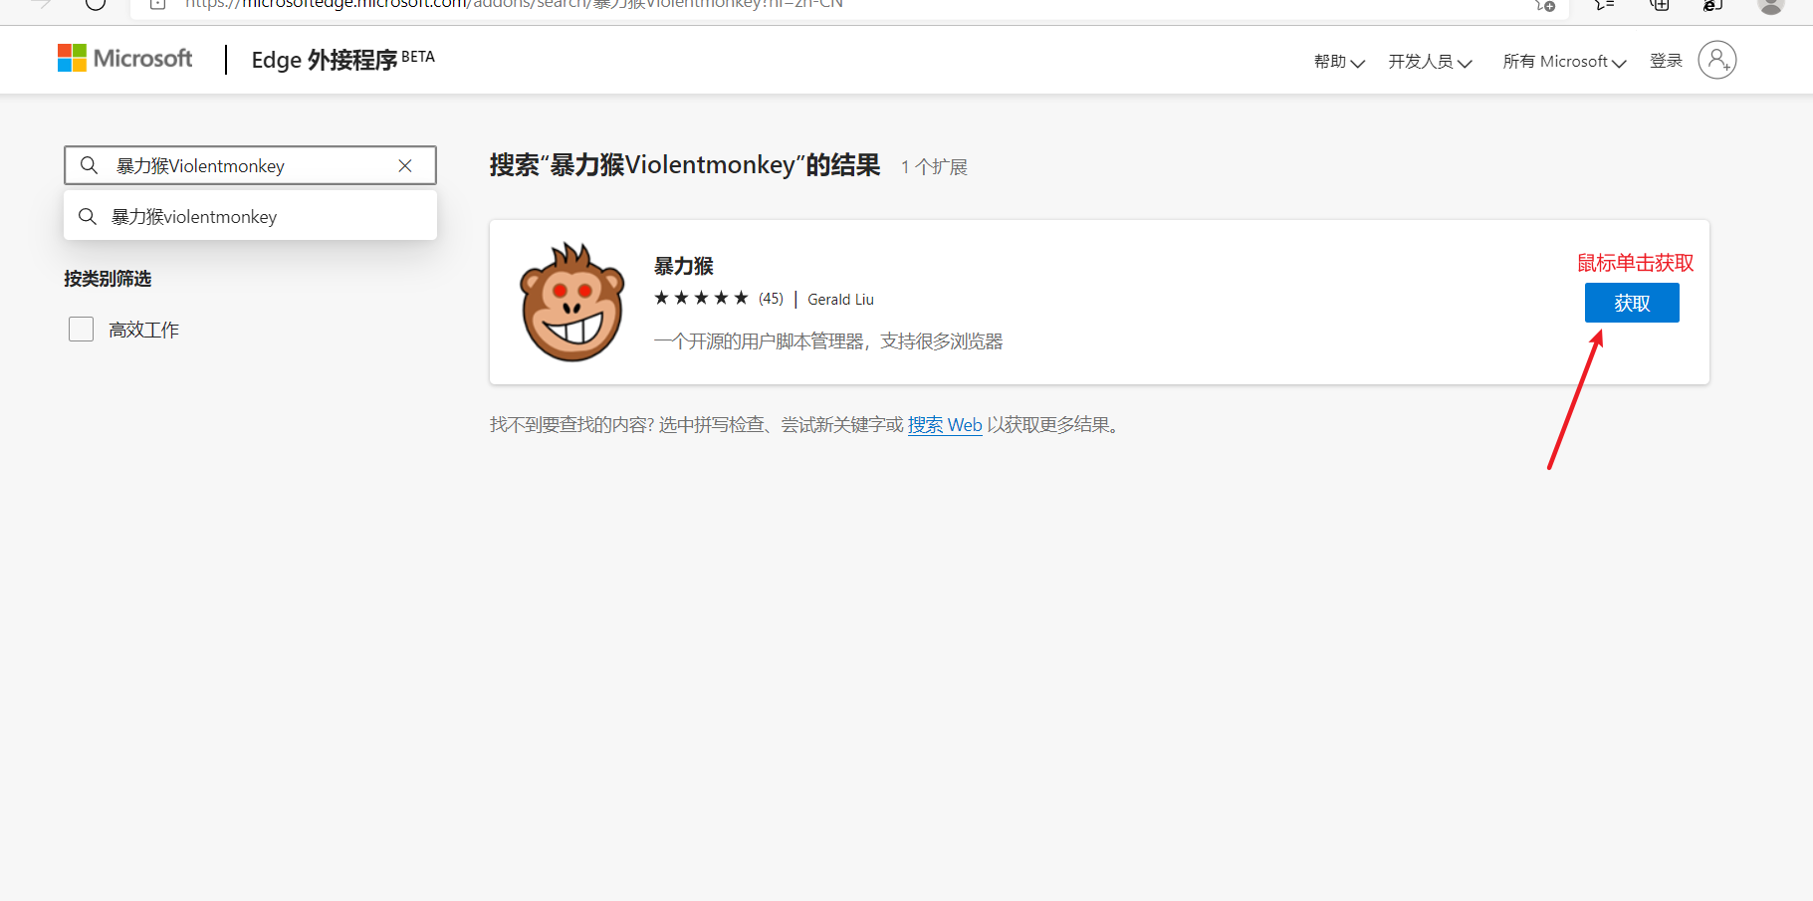Open the 暴力猴 extension title
The height and width of the screenshot is (901, 1813).
click(x=684, y=266)
